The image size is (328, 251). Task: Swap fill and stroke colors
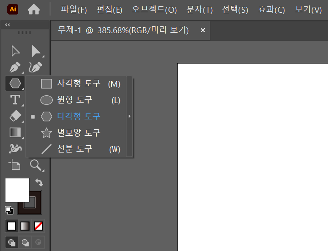[x=39, y=182]
